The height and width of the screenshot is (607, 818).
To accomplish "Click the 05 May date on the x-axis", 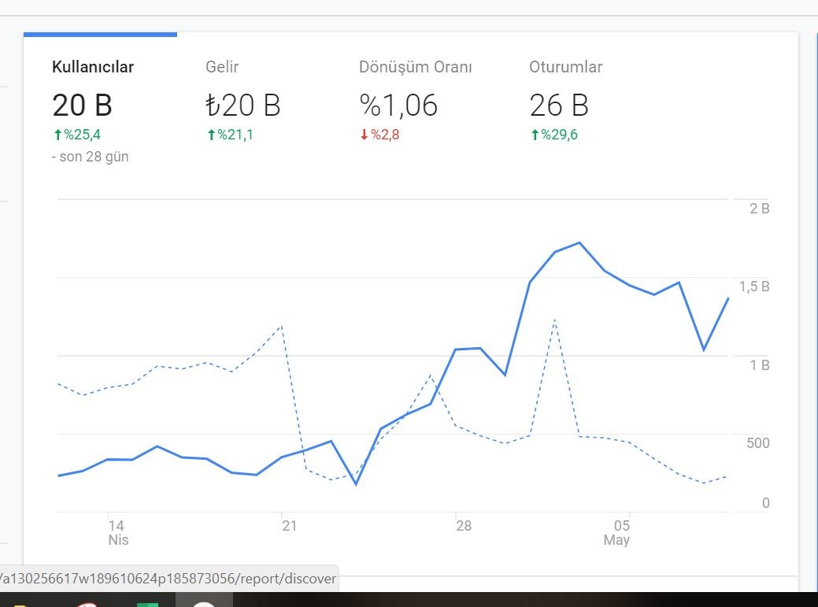I will [618, 532].
